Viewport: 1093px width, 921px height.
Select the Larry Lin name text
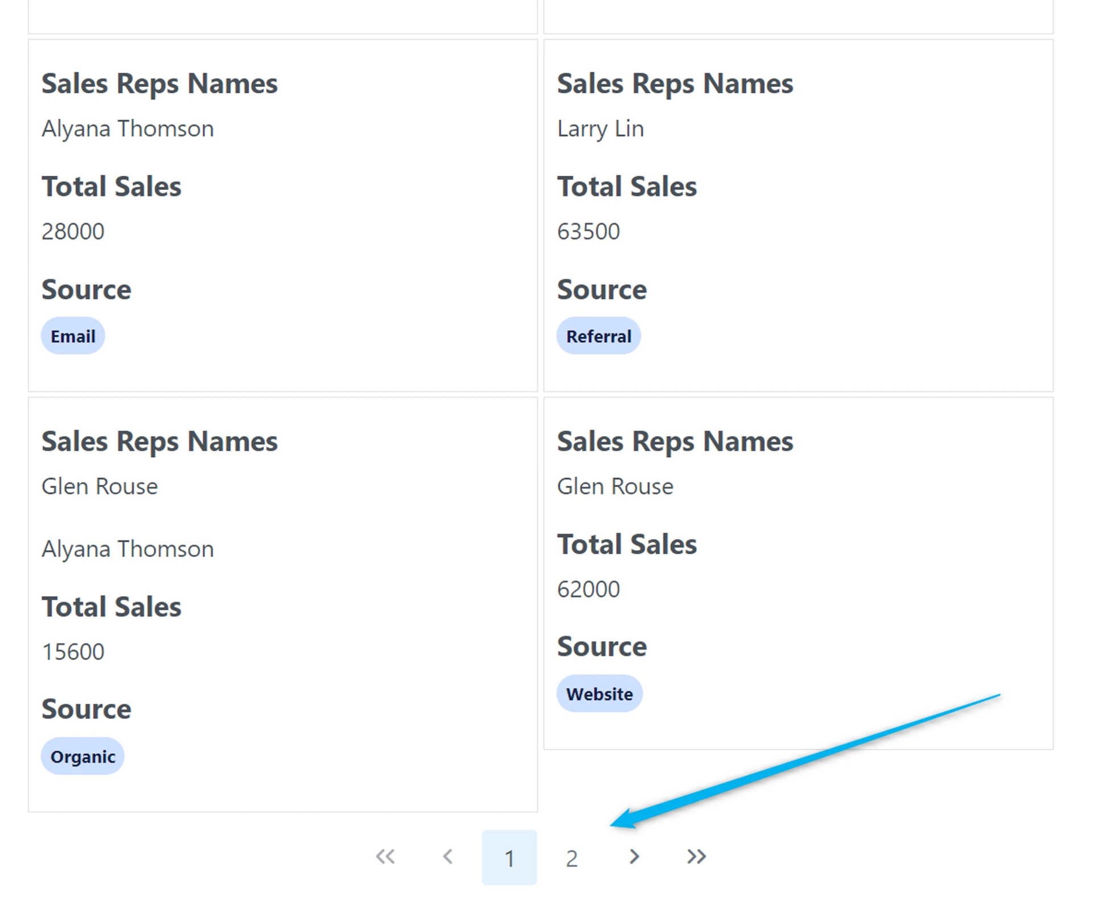[600, 129]
